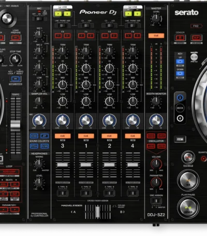Tap the orange CUE button for channel 3

click(63, 136)
